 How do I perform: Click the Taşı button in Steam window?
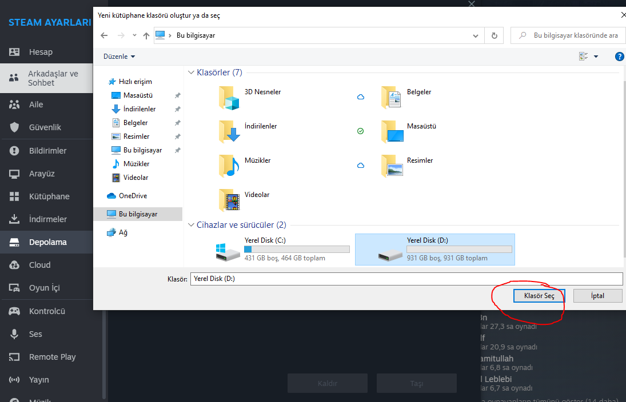pyautogui.click(x=416, y=383)
